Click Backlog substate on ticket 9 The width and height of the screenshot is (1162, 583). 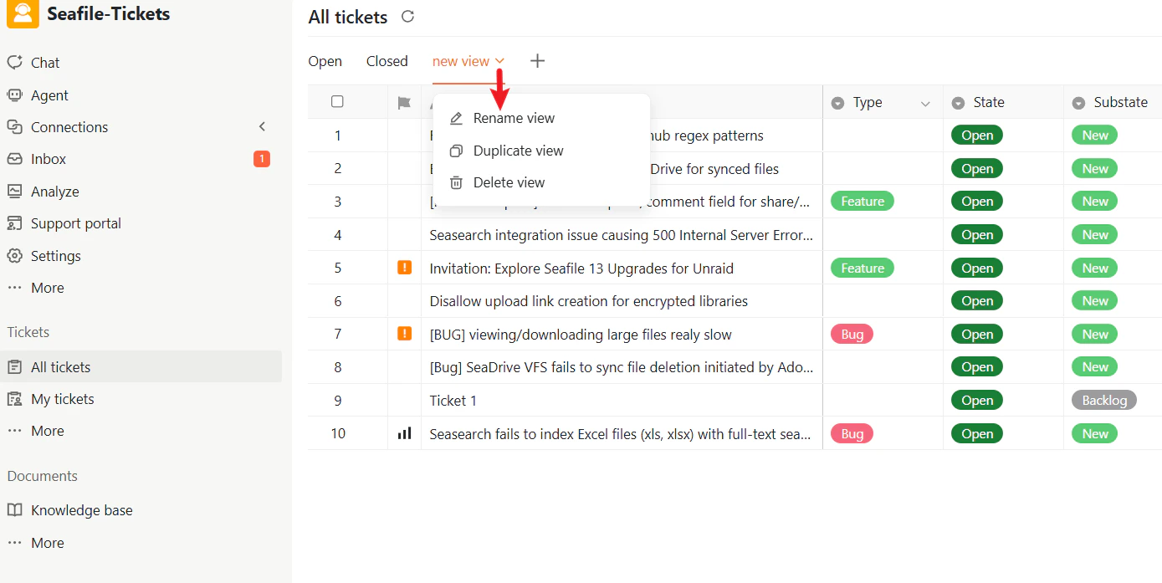1104,401
